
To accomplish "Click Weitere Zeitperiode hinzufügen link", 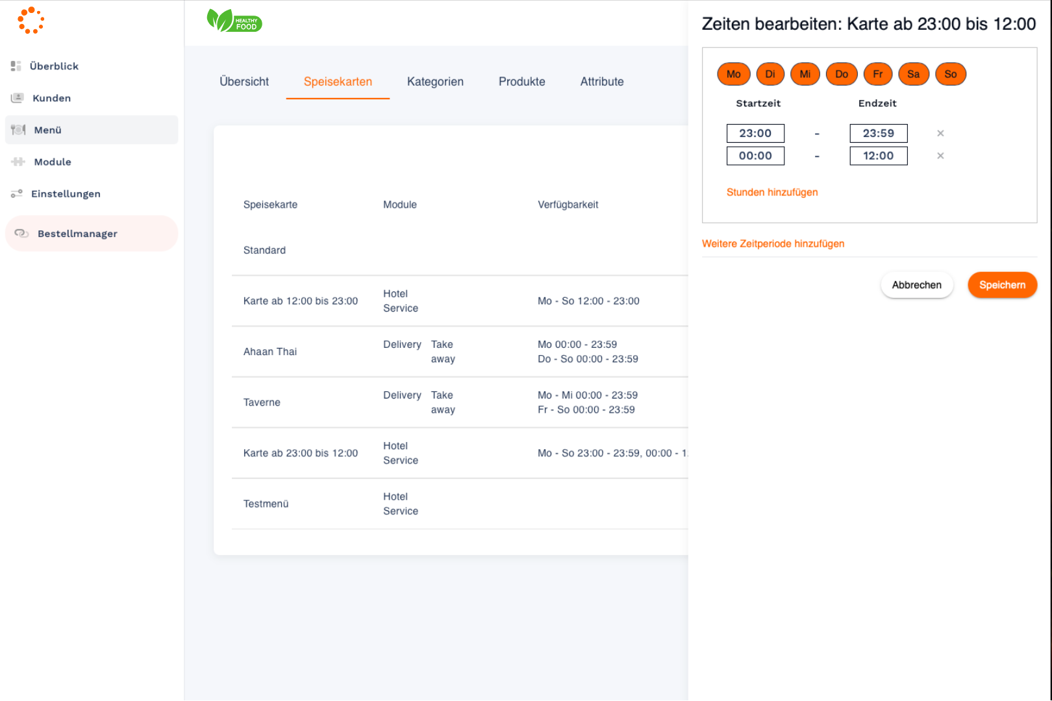I will point(773,244).
